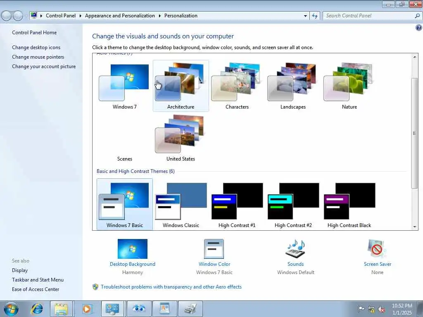Open Window Color settings icon
The image size is (423, 317).
214,249
